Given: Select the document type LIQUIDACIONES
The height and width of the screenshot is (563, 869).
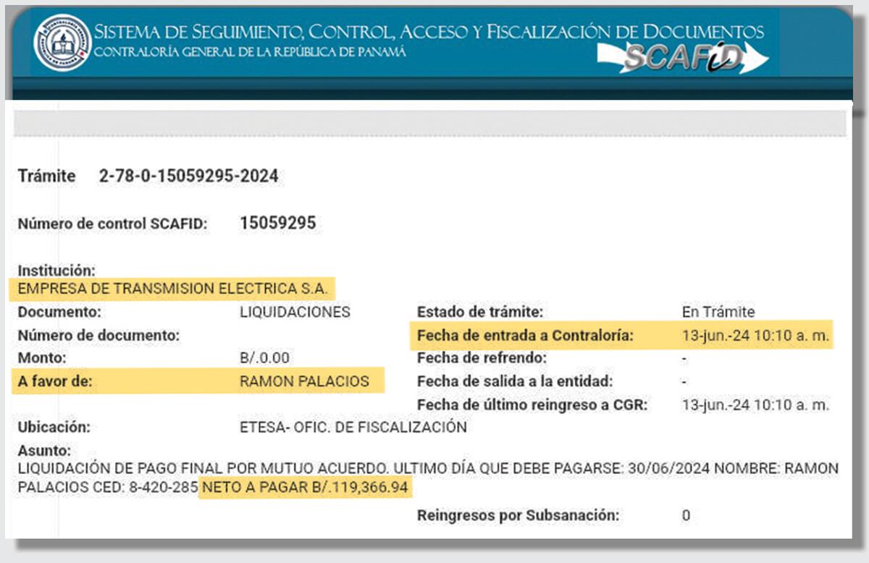Looking at the screenshot, I should point(295,313).
